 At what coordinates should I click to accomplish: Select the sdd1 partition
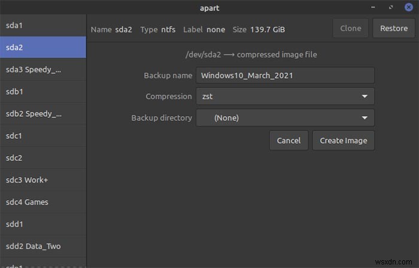pyautogui.click(x=43, y=224)
